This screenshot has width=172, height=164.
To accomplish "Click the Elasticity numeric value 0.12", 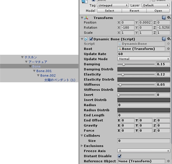I will pos(163,74).
